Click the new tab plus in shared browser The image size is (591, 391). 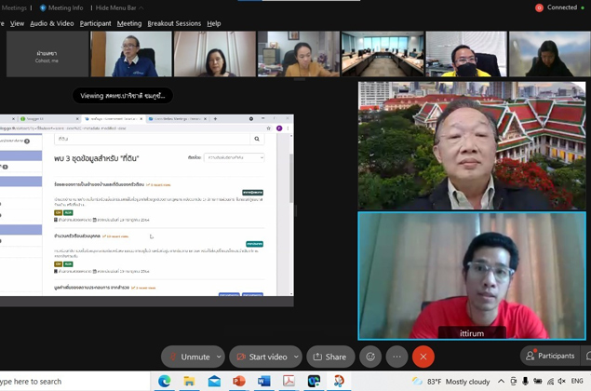(x=215, y=119)
